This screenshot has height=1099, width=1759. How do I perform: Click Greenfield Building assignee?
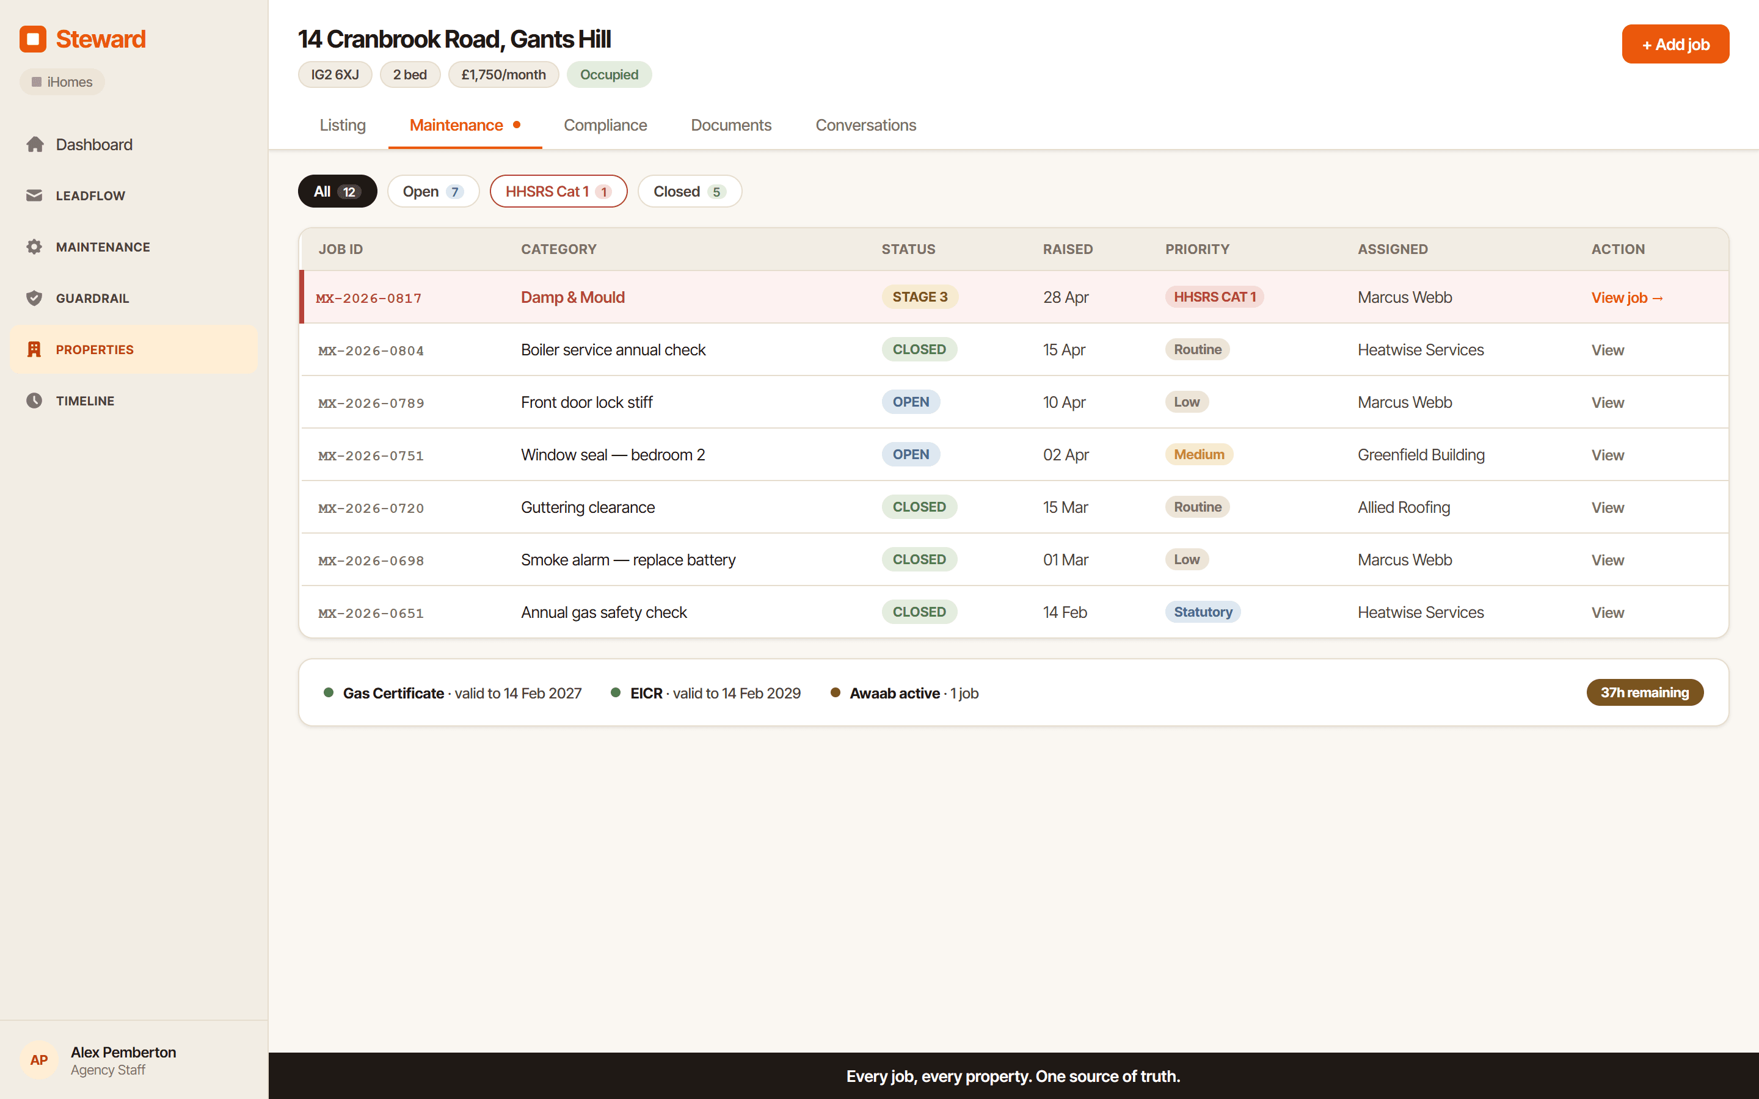coord(1421,455)
